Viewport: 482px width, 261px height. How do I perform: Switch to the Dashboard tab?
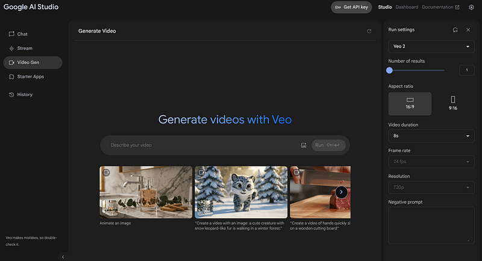pos(407,7)
